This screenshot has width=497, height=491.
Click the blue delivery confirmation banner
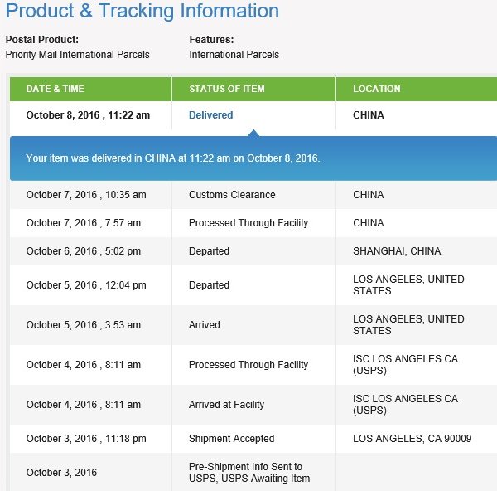pyautogui.click(x=253, y=158)
